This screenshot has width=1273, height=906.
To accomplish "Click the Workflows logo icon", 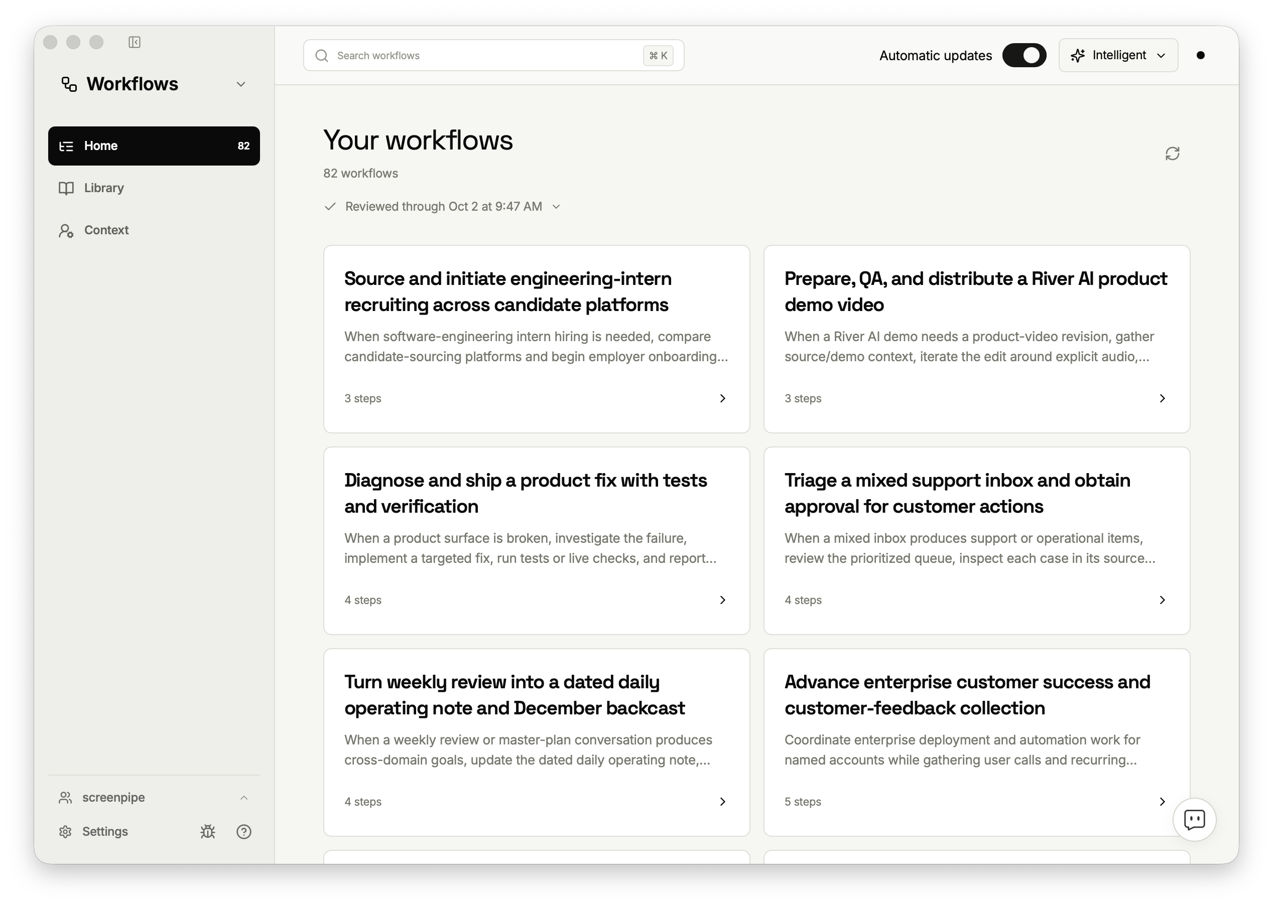I will tap(69, 84).
